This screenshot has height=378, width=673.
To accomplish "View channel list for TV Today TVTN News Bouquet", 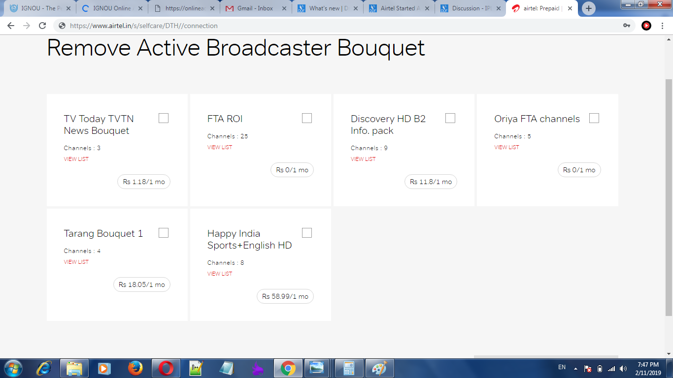I will pyautogui.click(x=76, y=159).
